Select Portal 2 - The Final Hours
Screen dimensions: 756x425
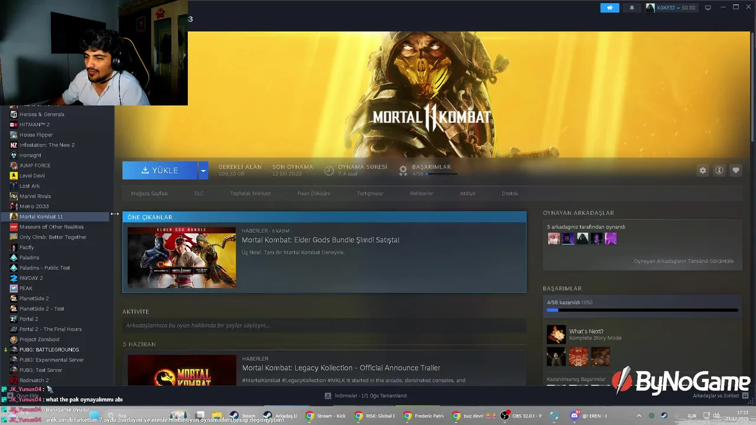pyautogui.click(x=50, y=329)
